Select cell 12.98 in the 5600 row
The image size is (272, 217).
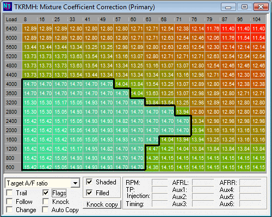coord(121,47)
